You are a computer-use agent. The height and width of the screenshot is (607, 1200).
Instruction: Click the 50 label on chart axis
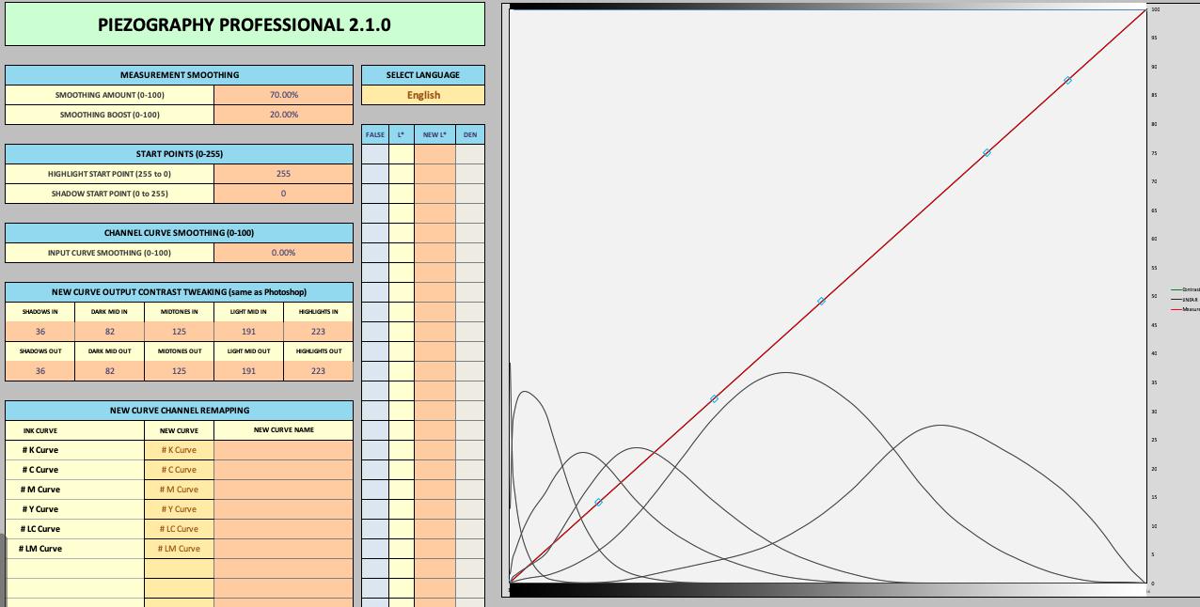pos(1155,296)
